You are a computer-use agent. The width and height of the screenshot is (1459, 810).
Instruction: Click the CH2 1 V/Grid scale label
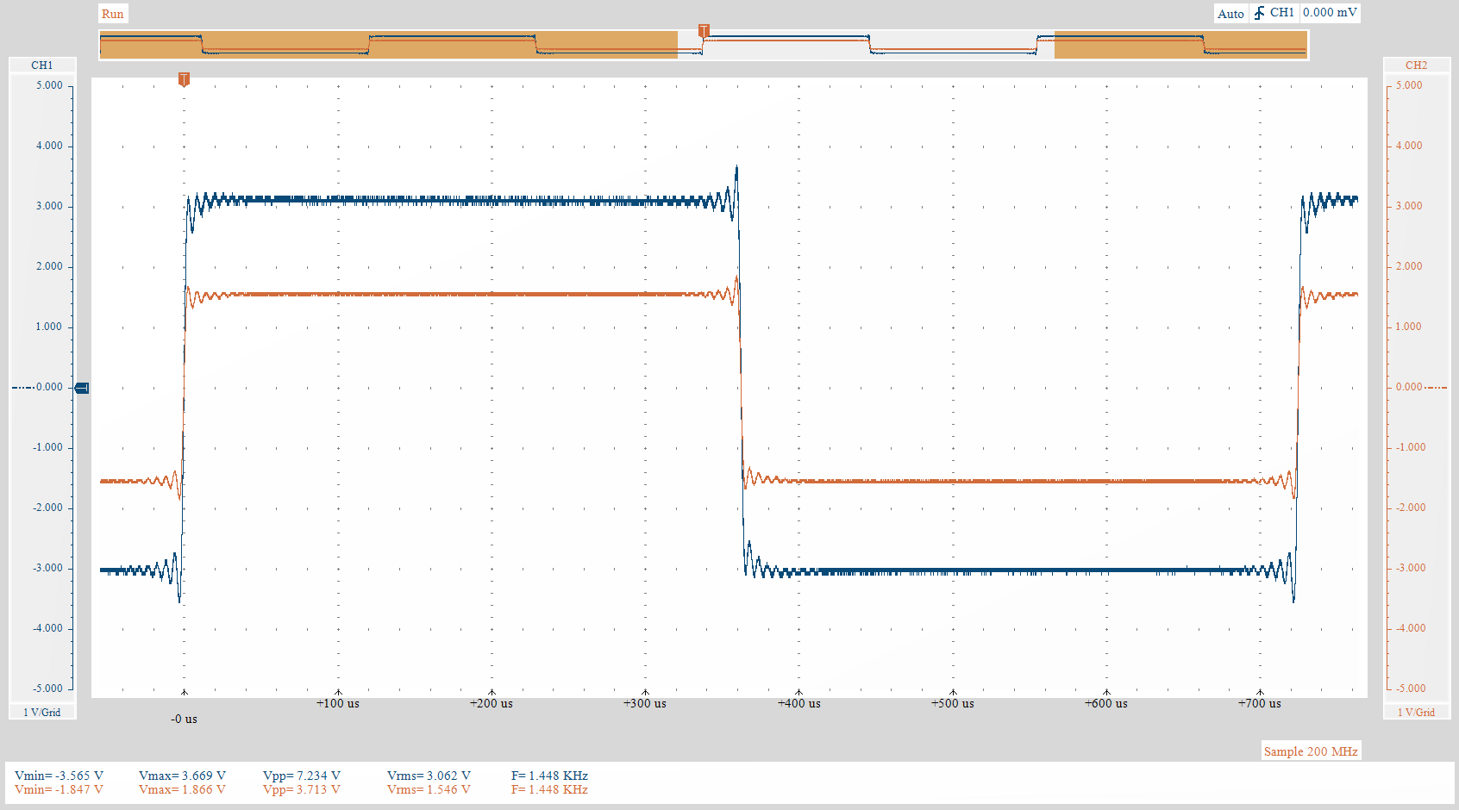click(x=1416, y=713)
